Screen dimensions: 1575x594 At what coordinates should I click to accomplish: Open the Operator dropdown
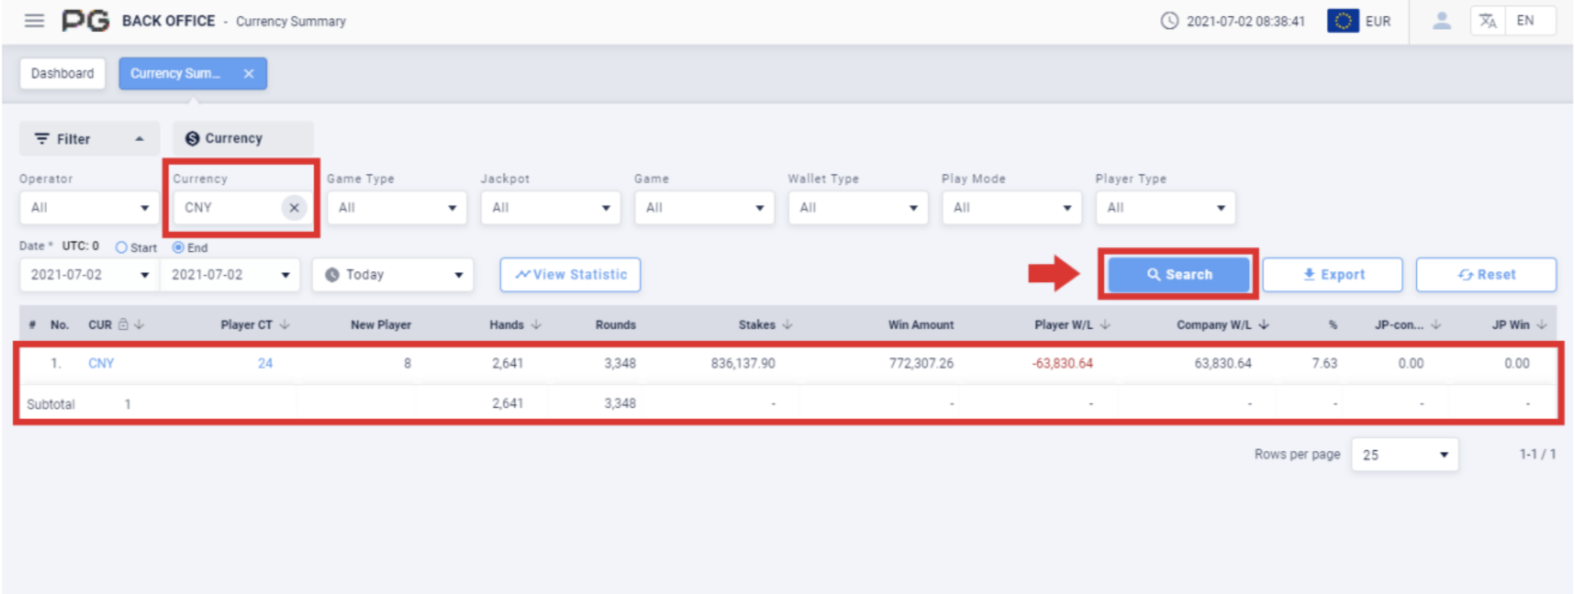[89, 208]
